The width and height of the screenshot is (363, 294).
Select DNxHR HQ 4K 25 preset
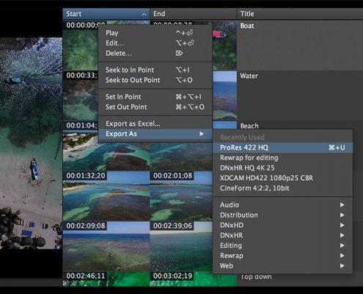coord(282,168)
